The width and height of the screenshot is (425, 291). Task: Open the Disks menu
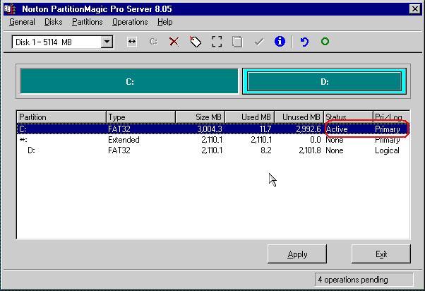point(54,22)
